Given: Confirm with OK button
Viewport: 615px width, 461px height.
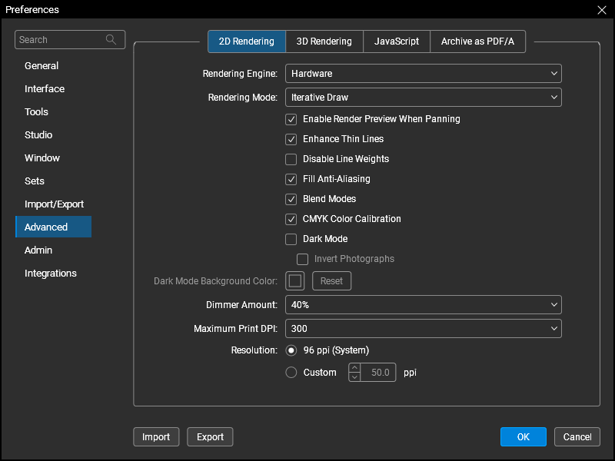Looking at the screenshot, I should (524, 436).
